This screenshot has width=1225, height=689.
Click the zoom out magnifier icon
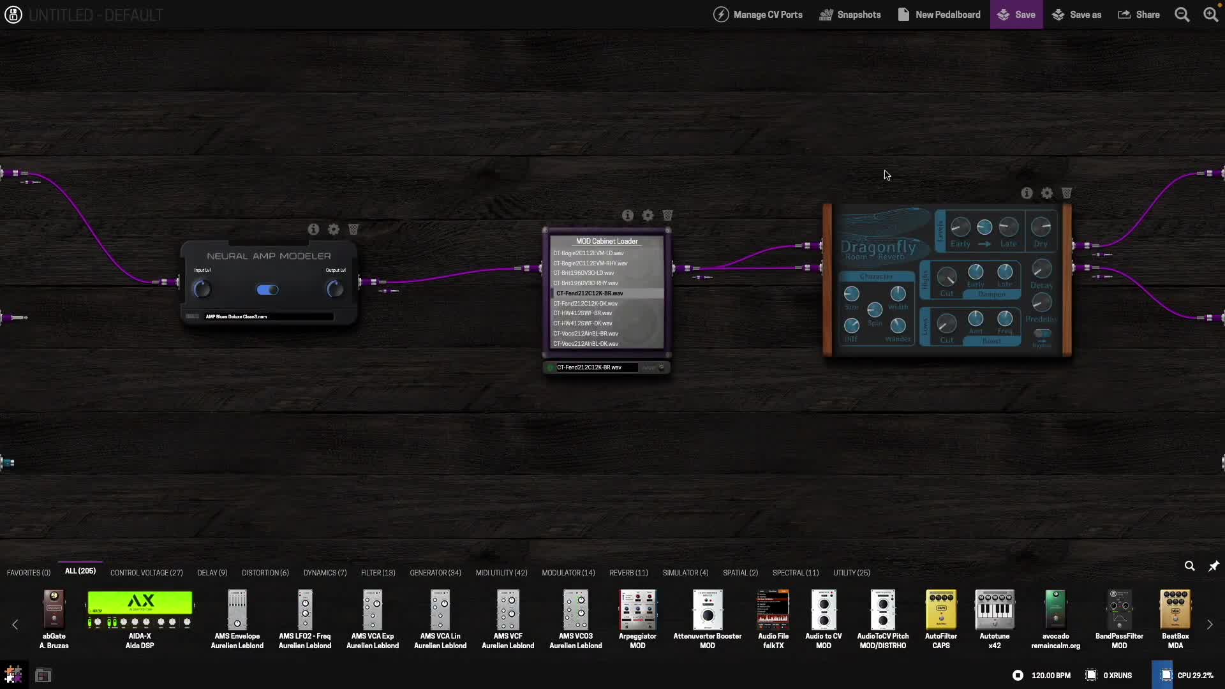pyautogui.click(x=1182, y=15)
